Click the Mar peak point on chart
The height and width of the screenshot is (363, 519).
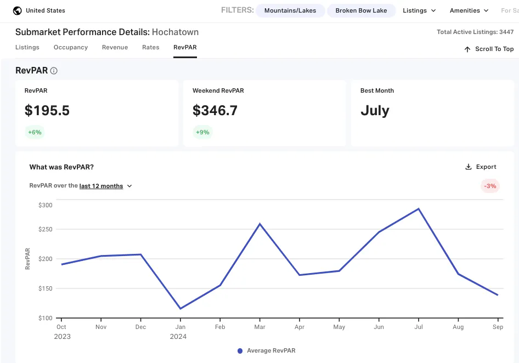coord(260,224)
